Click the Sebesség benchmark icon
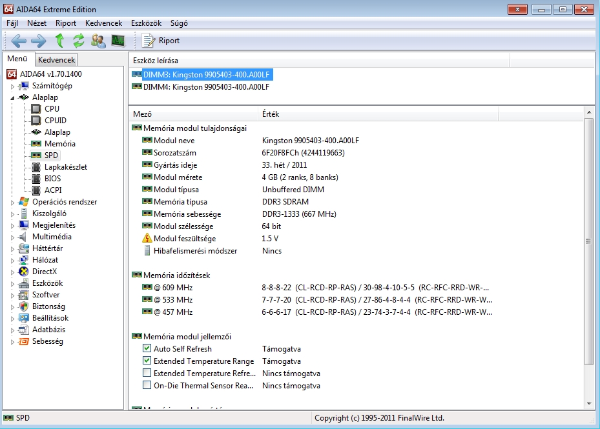This screenshot has width=600, height=429. point(24,341)
